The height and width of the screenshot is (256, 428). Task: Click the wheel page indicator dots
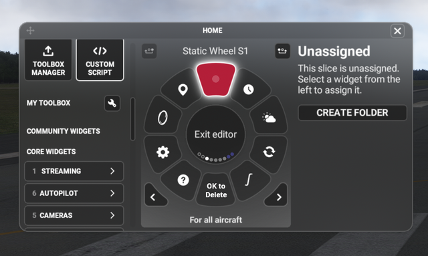point(215,158)
